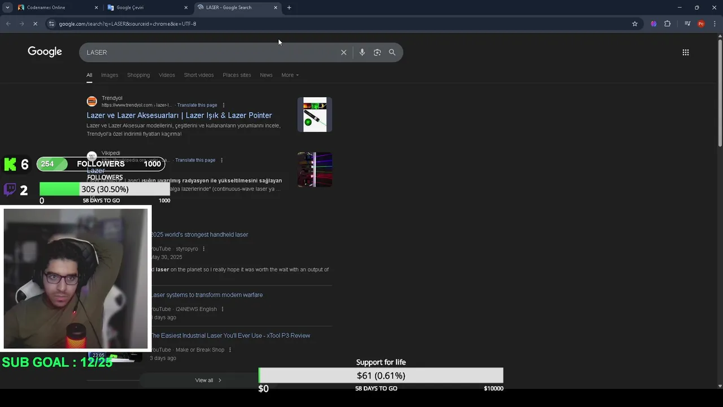Click the Vikipedi laser beams thumbnail
The height and width of the screenshot is (407, 723).
pos(315,169)
